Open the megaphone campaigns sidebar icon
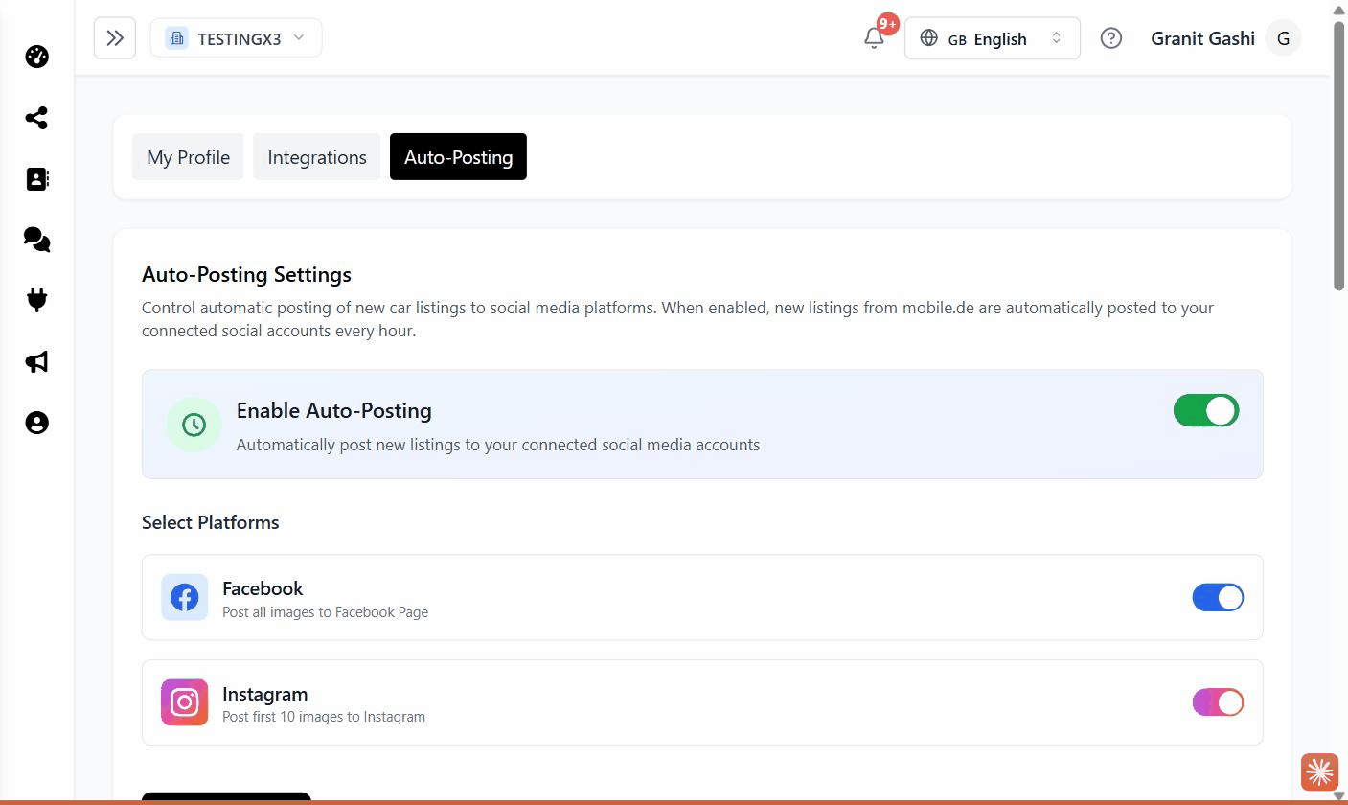This screenshot has height=805, width=1348. click(36, 361)
